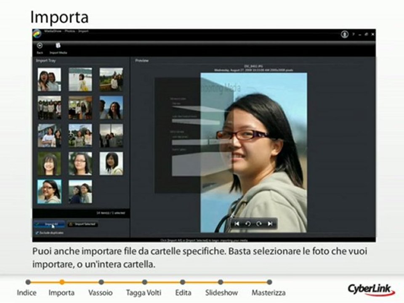This screenshot has width=404, height=303.
Task: Select thumbnail of group in white shirts
Action: [x=49, y=107]
